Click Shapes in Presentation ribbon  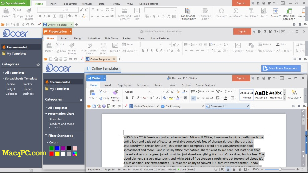(251, 48)
